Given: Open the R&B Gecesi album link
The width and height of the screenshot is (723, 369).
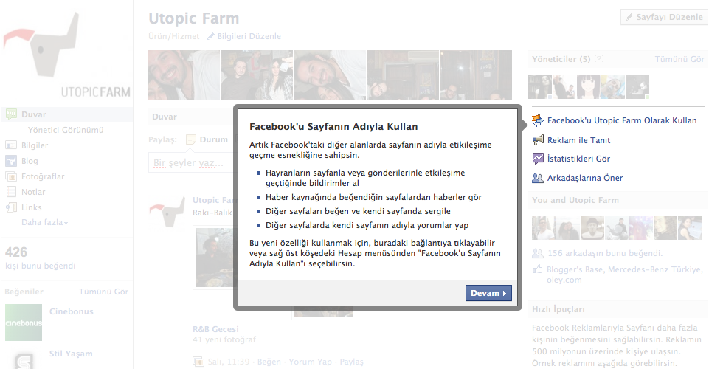Looking at the screenshot, I should (215, 329).
